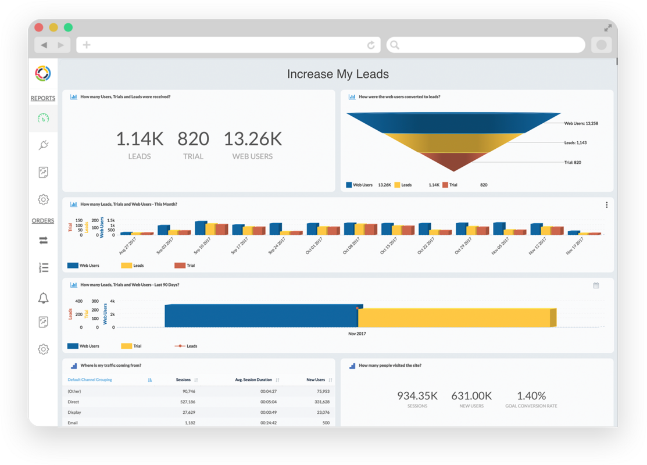Click the traffic report bar chart icon
The width and height of the screenshot is (647, 465).
pyautogui.click(x=74, y=366)
